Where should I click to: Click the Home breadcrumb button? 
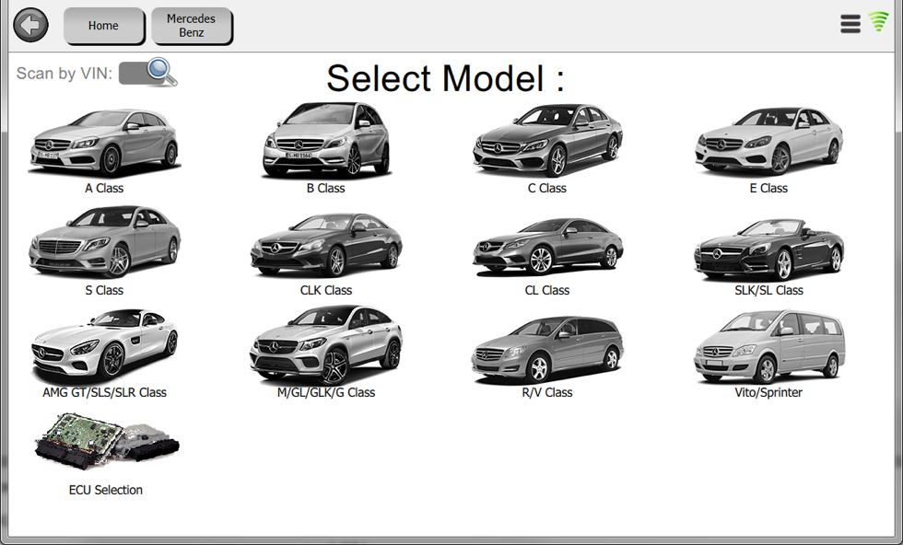pyautogui.click(x=103, y=26)
